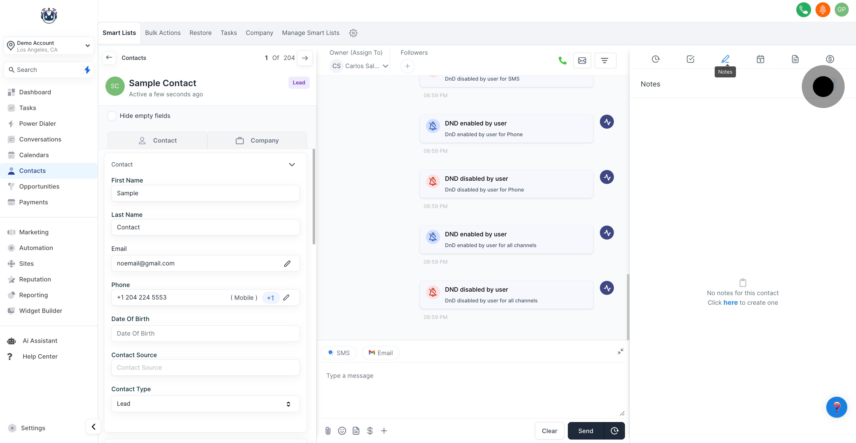Go to next contact with right arrow
The height and width of the screenshot is (443, 856).
click(304, 58)
